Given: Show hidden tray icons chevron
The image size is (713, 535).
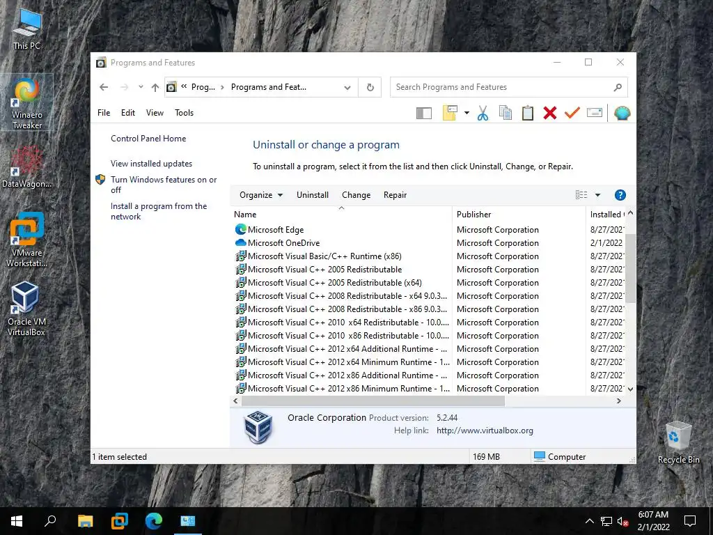Looking at the screenshot, I should pos(589,521).
